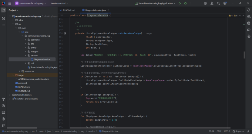This screenshot has width=252, height=134.
Task: Select DiagnosisService class in project tree
Action: 40,59
